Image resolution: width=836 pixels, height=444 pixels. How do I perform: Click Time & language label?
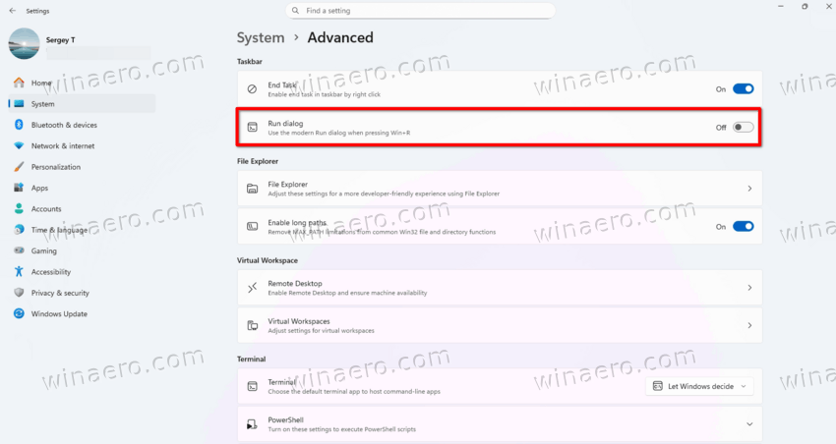pyautogui.click(x=59, y=230)
